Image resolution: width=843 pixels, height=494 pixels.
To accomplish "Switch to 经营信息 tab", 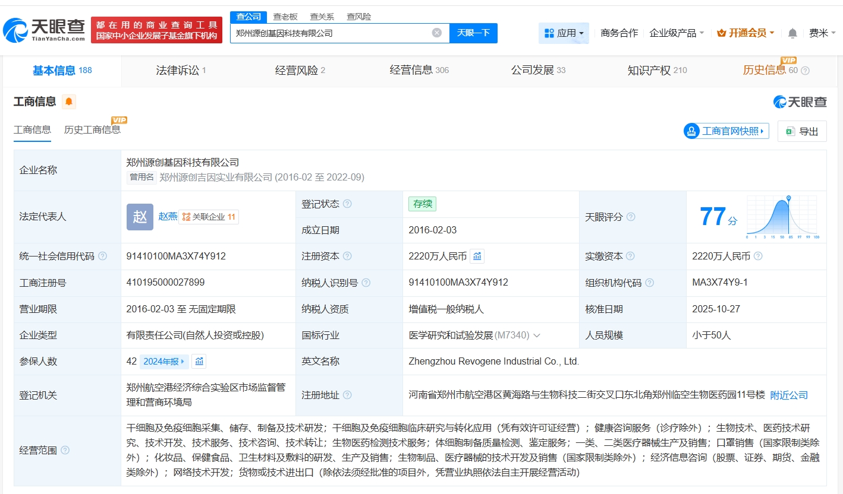I will coord(419,71).
